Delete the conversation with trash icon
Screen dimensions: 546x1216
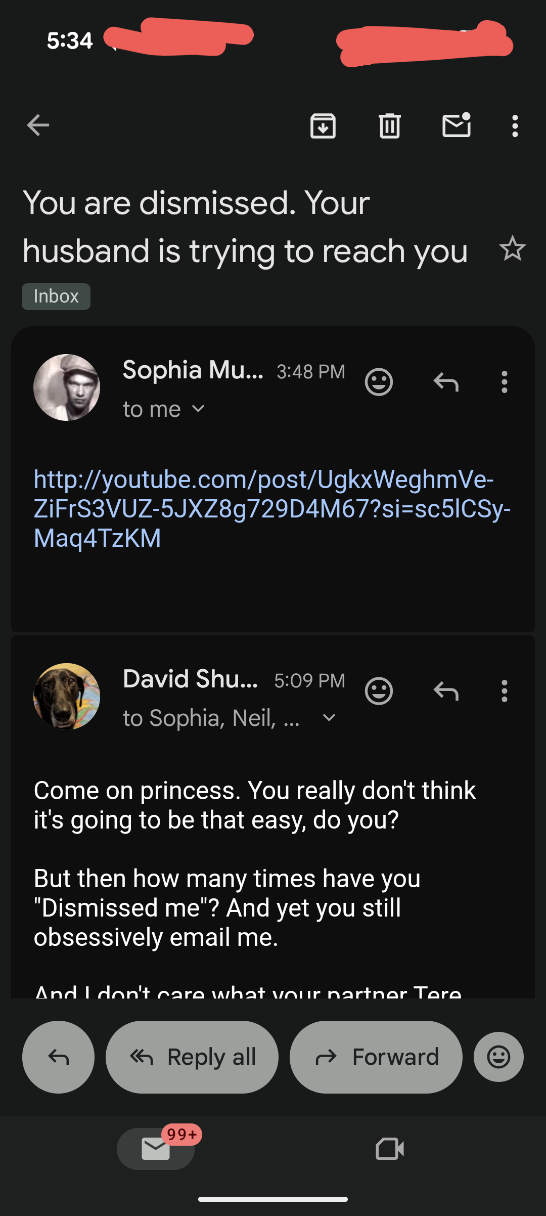390,126
